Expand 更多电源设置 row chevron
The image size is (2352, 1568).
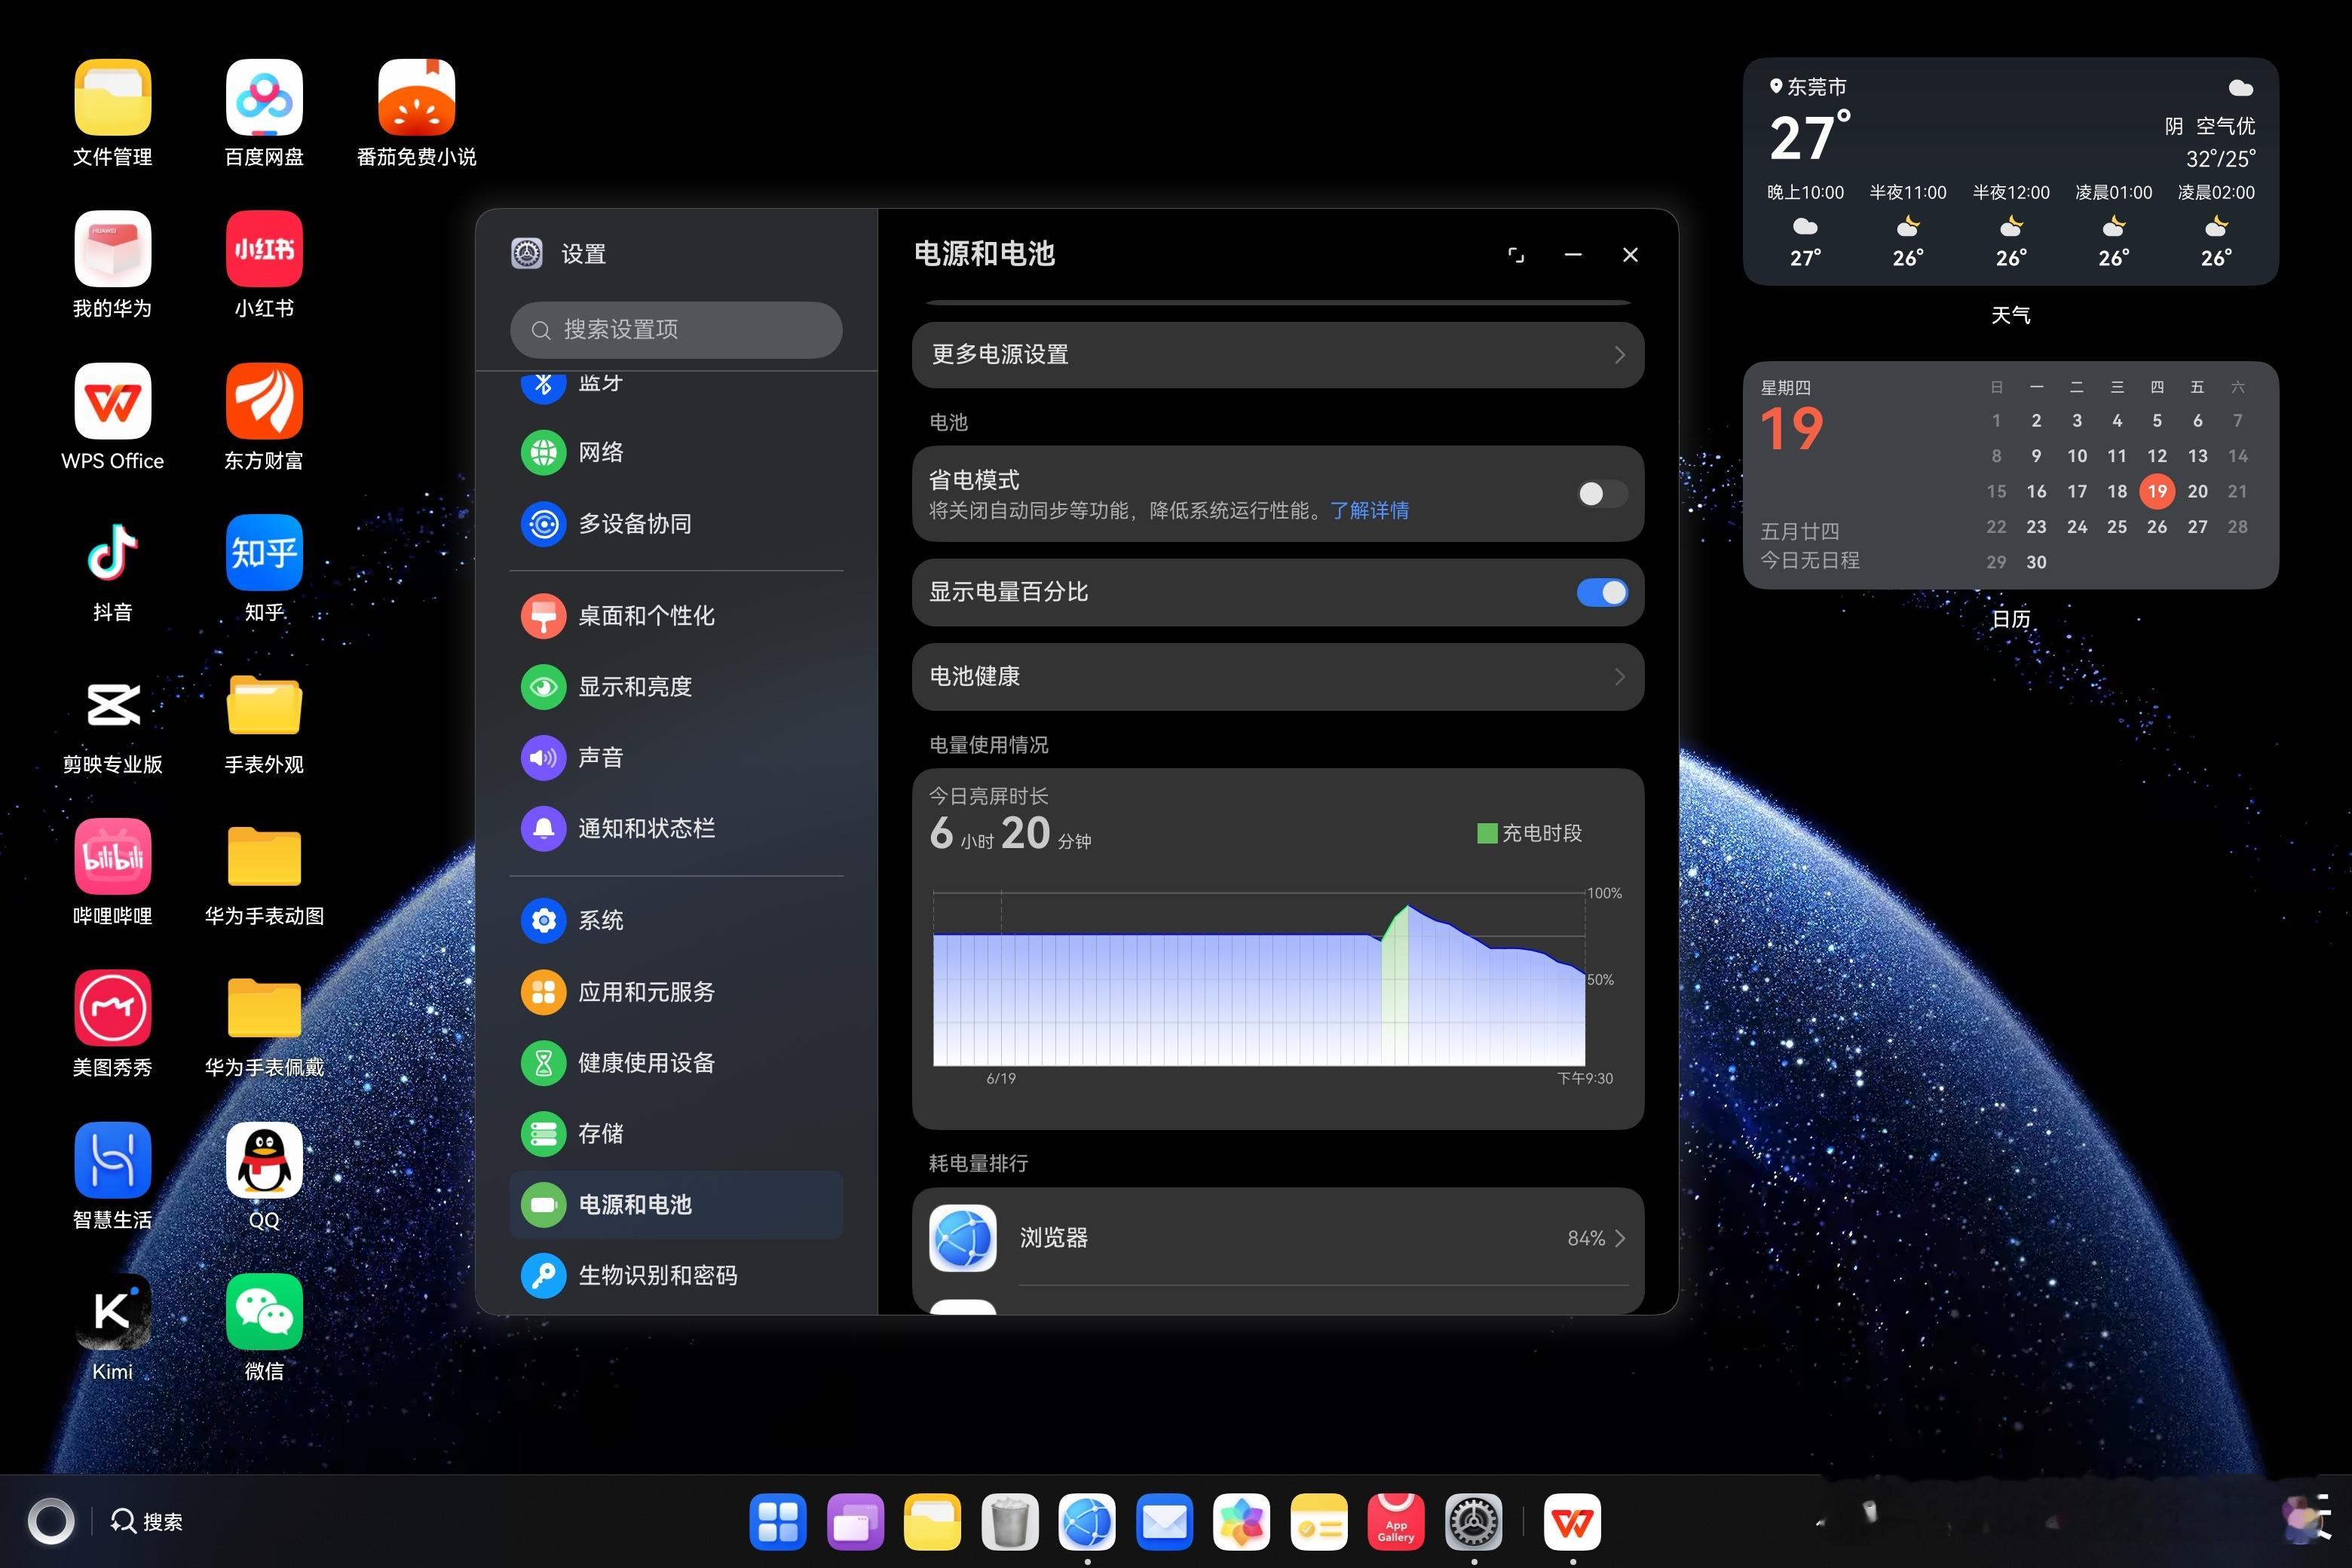(1620, 355)
